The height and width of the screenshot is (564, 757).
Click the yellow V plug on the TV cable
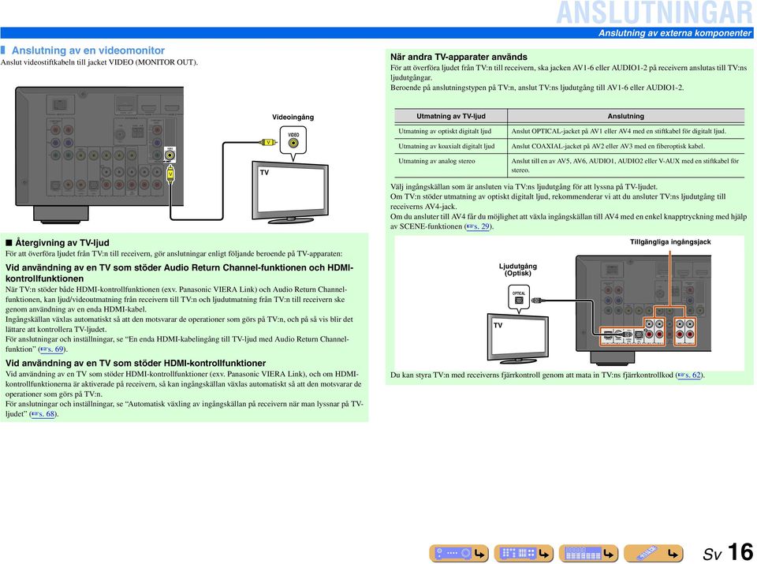pos(268,142)
